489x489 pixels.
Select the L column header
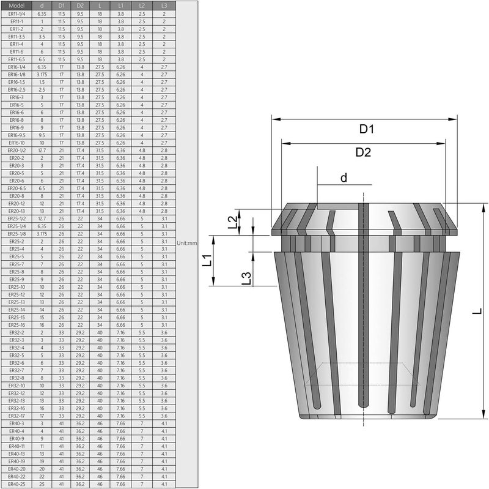tap(99, 5)
